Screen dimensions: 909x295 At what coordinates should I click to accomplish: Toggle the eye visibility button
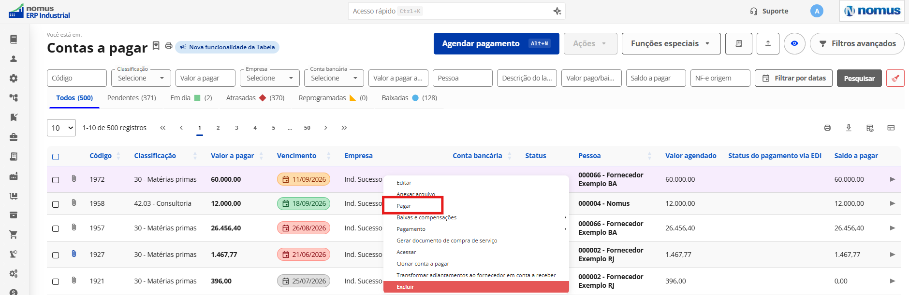click(x=794, y=43)
